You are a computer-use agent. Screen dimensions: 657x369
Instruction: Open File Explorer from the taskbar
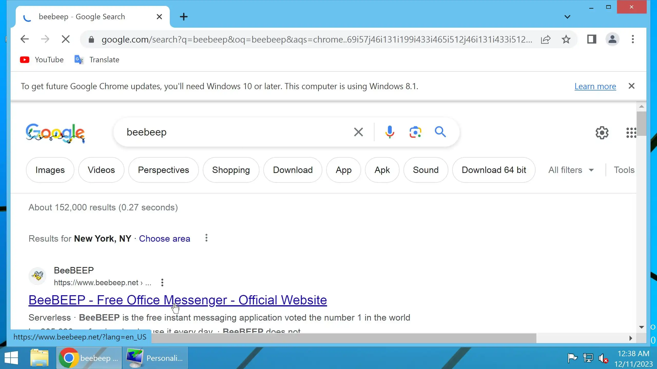pos(39,358)
